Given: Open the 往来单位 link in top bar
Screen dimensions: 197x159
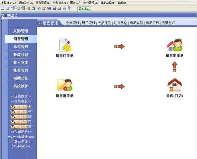Looking at the screenshot, I should tap(120, 23).
